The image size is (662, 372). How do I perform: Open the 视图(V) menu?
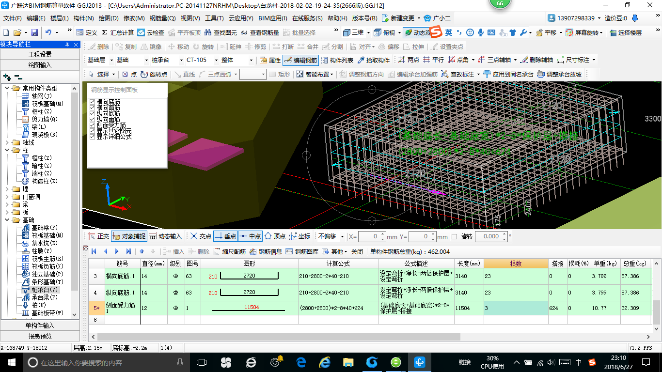190,18
